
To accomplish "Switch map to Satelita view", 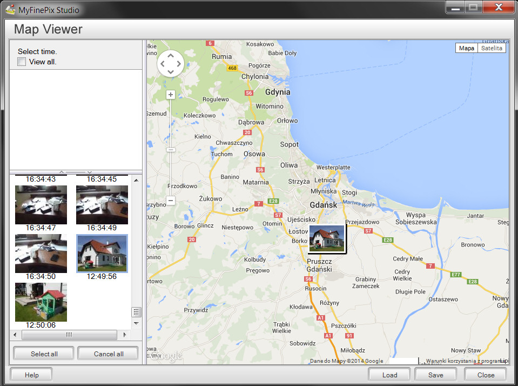I will point(492,48).
